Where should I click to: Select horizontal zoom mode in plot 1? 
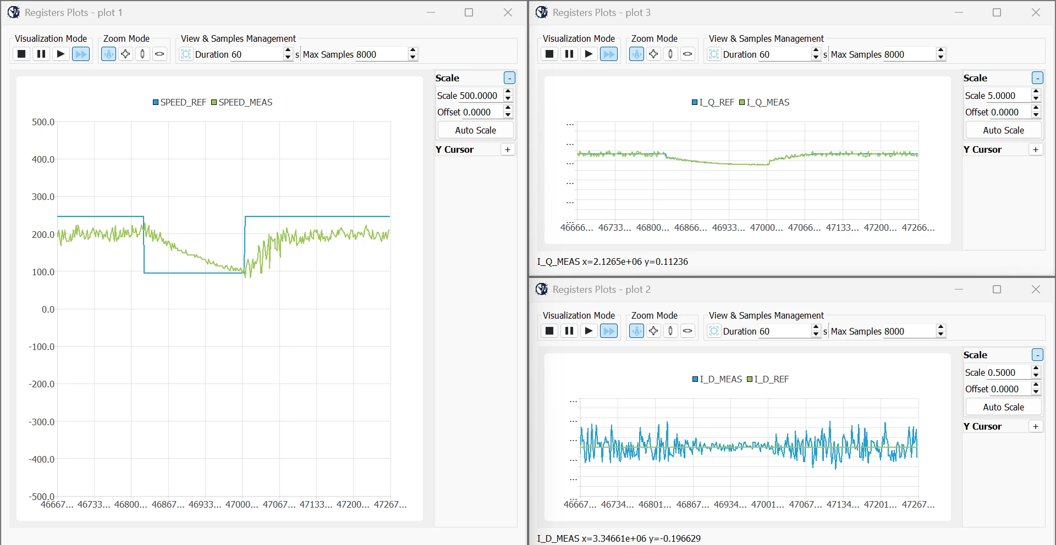pos(159,54)
